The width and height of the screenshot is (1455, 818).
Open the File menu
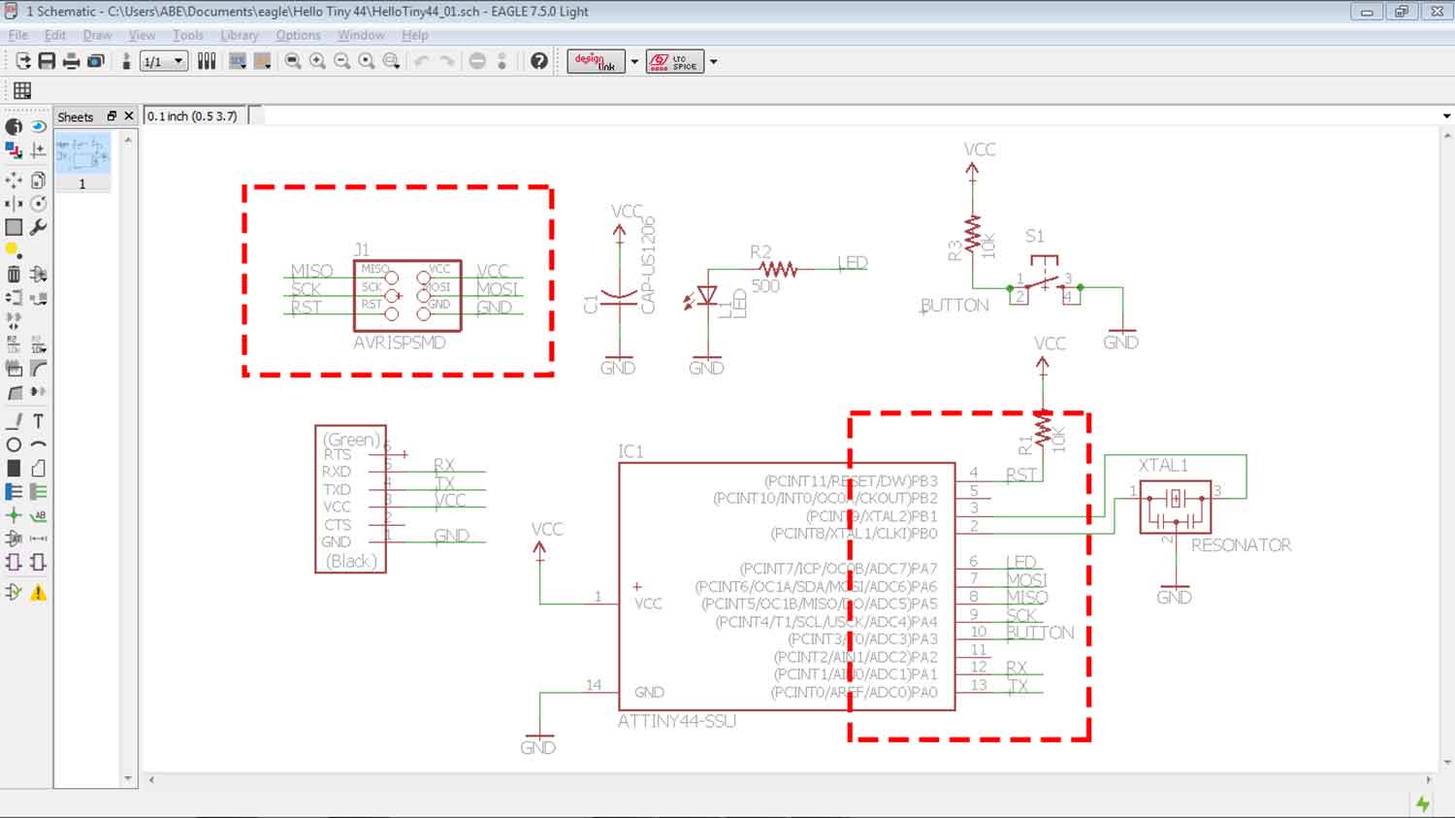point(17,35)
